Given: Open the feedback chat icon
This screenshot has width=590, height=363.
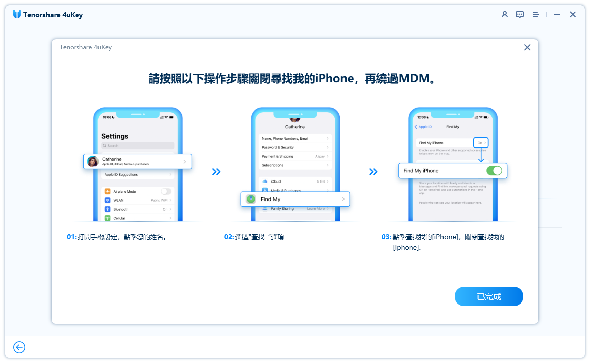Looking at the screenshot, I should click(520, 14).
